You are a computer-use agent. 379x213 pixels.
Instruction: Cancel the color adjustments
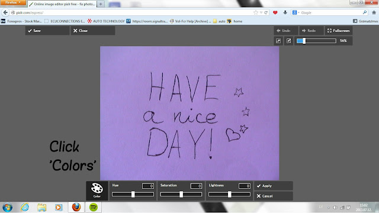tap(274, 196)
